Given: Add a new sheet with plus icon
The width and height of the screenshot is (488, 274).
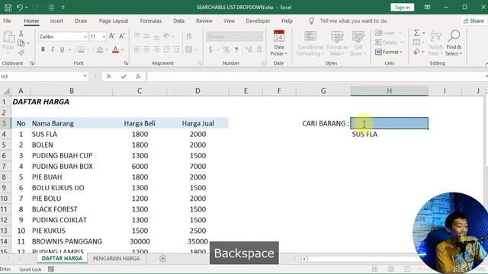Looking at the screenshot, I should 162,259.
